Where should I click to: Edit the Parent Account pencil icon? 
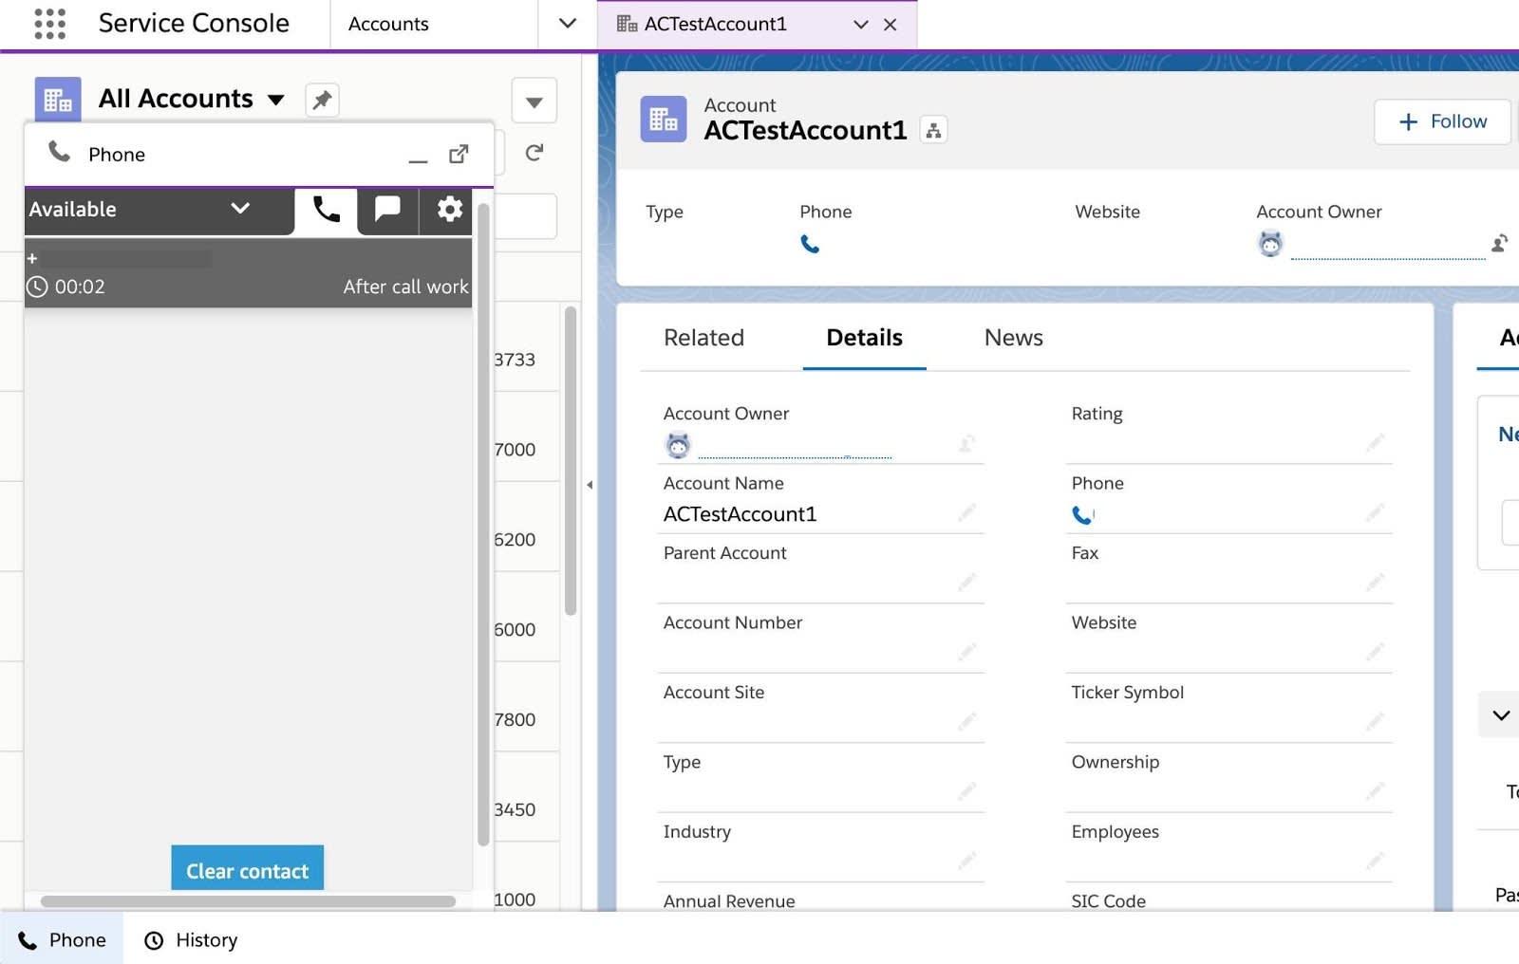(x=966, y=582)
